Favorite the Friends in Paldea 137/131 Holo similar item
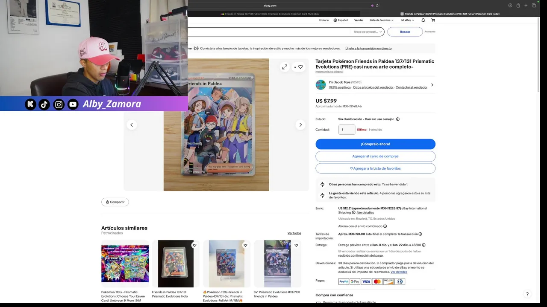Image resolution: width=547 pixels, height=307 pixels. click(194, 245)
